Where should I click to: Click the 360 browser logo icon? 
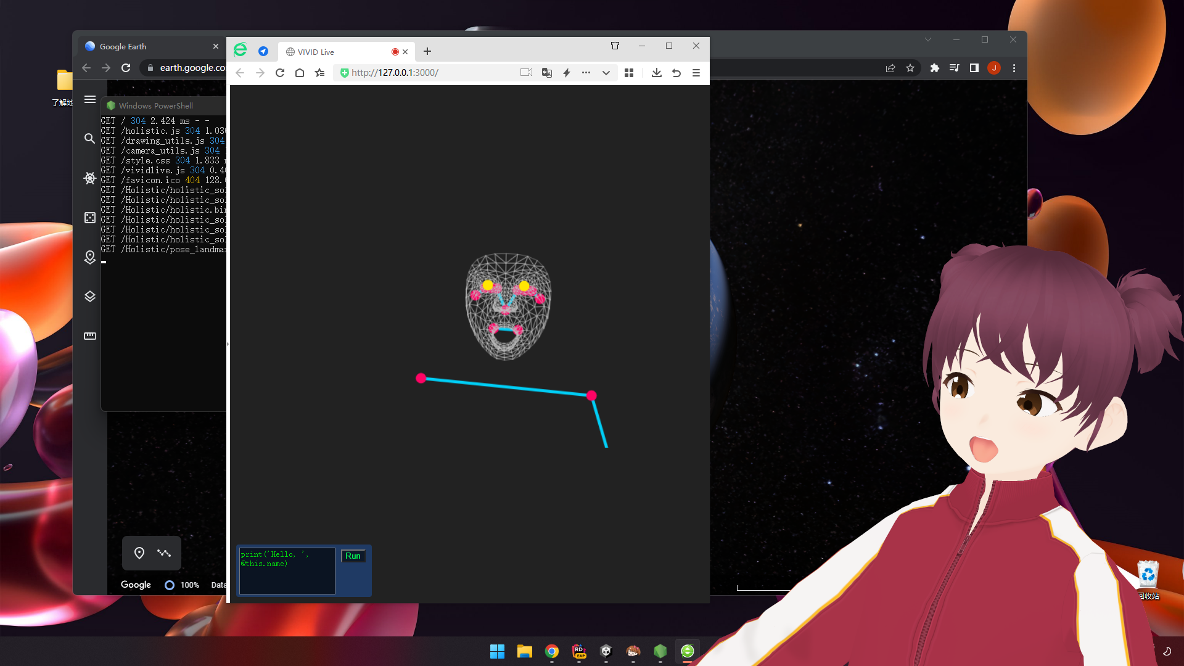(x=240, y=50)
